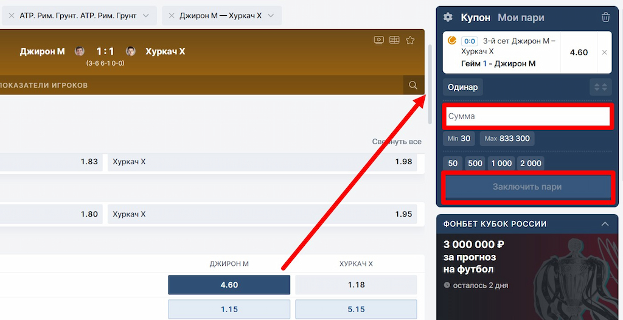
Task: Open ПОКАЗАТЕЛИ ИГРОКОВ tab
Action: tap(43, 85)
